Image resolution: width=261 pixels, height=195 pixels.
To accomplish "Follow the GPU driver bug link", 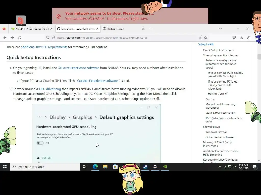I will pos(50,89).
